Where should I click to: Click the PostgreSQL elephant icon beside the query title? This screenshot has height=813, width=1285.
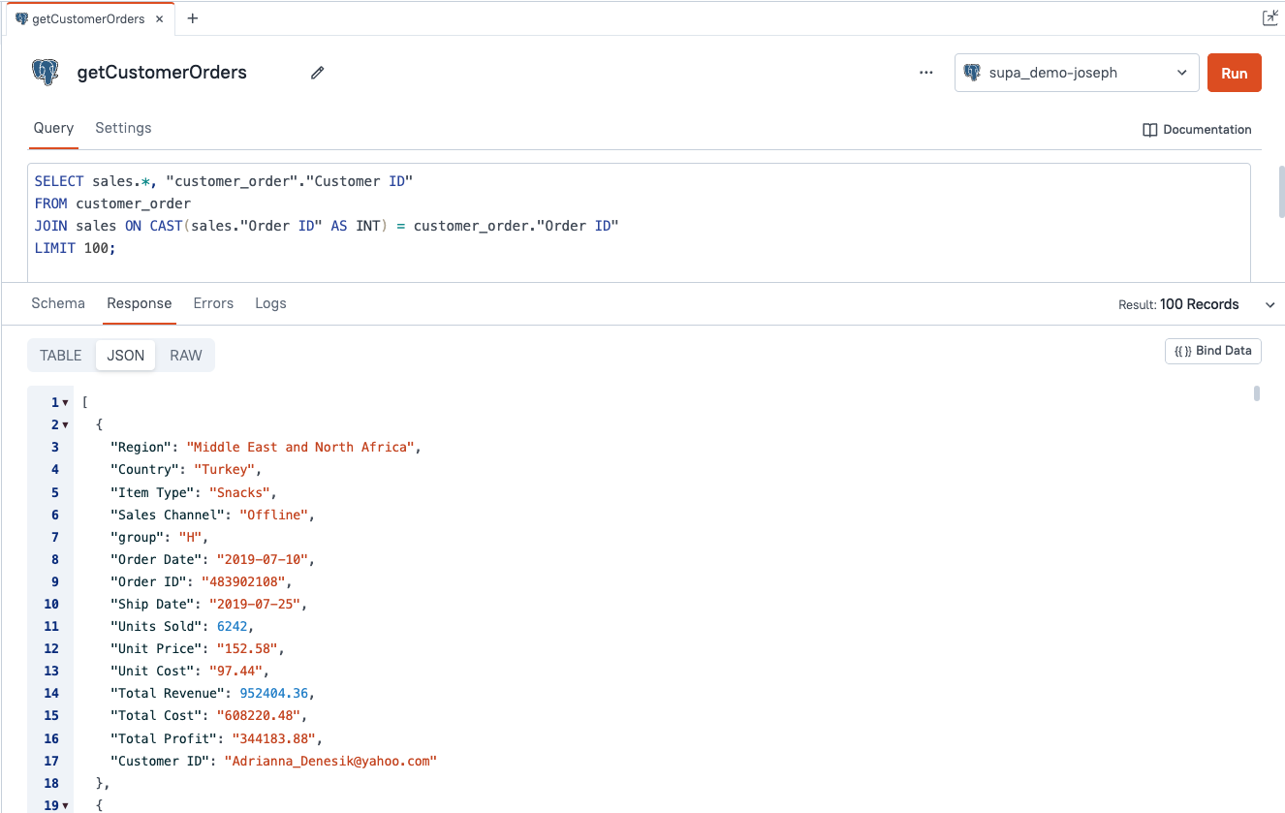[x=45, y=73]
